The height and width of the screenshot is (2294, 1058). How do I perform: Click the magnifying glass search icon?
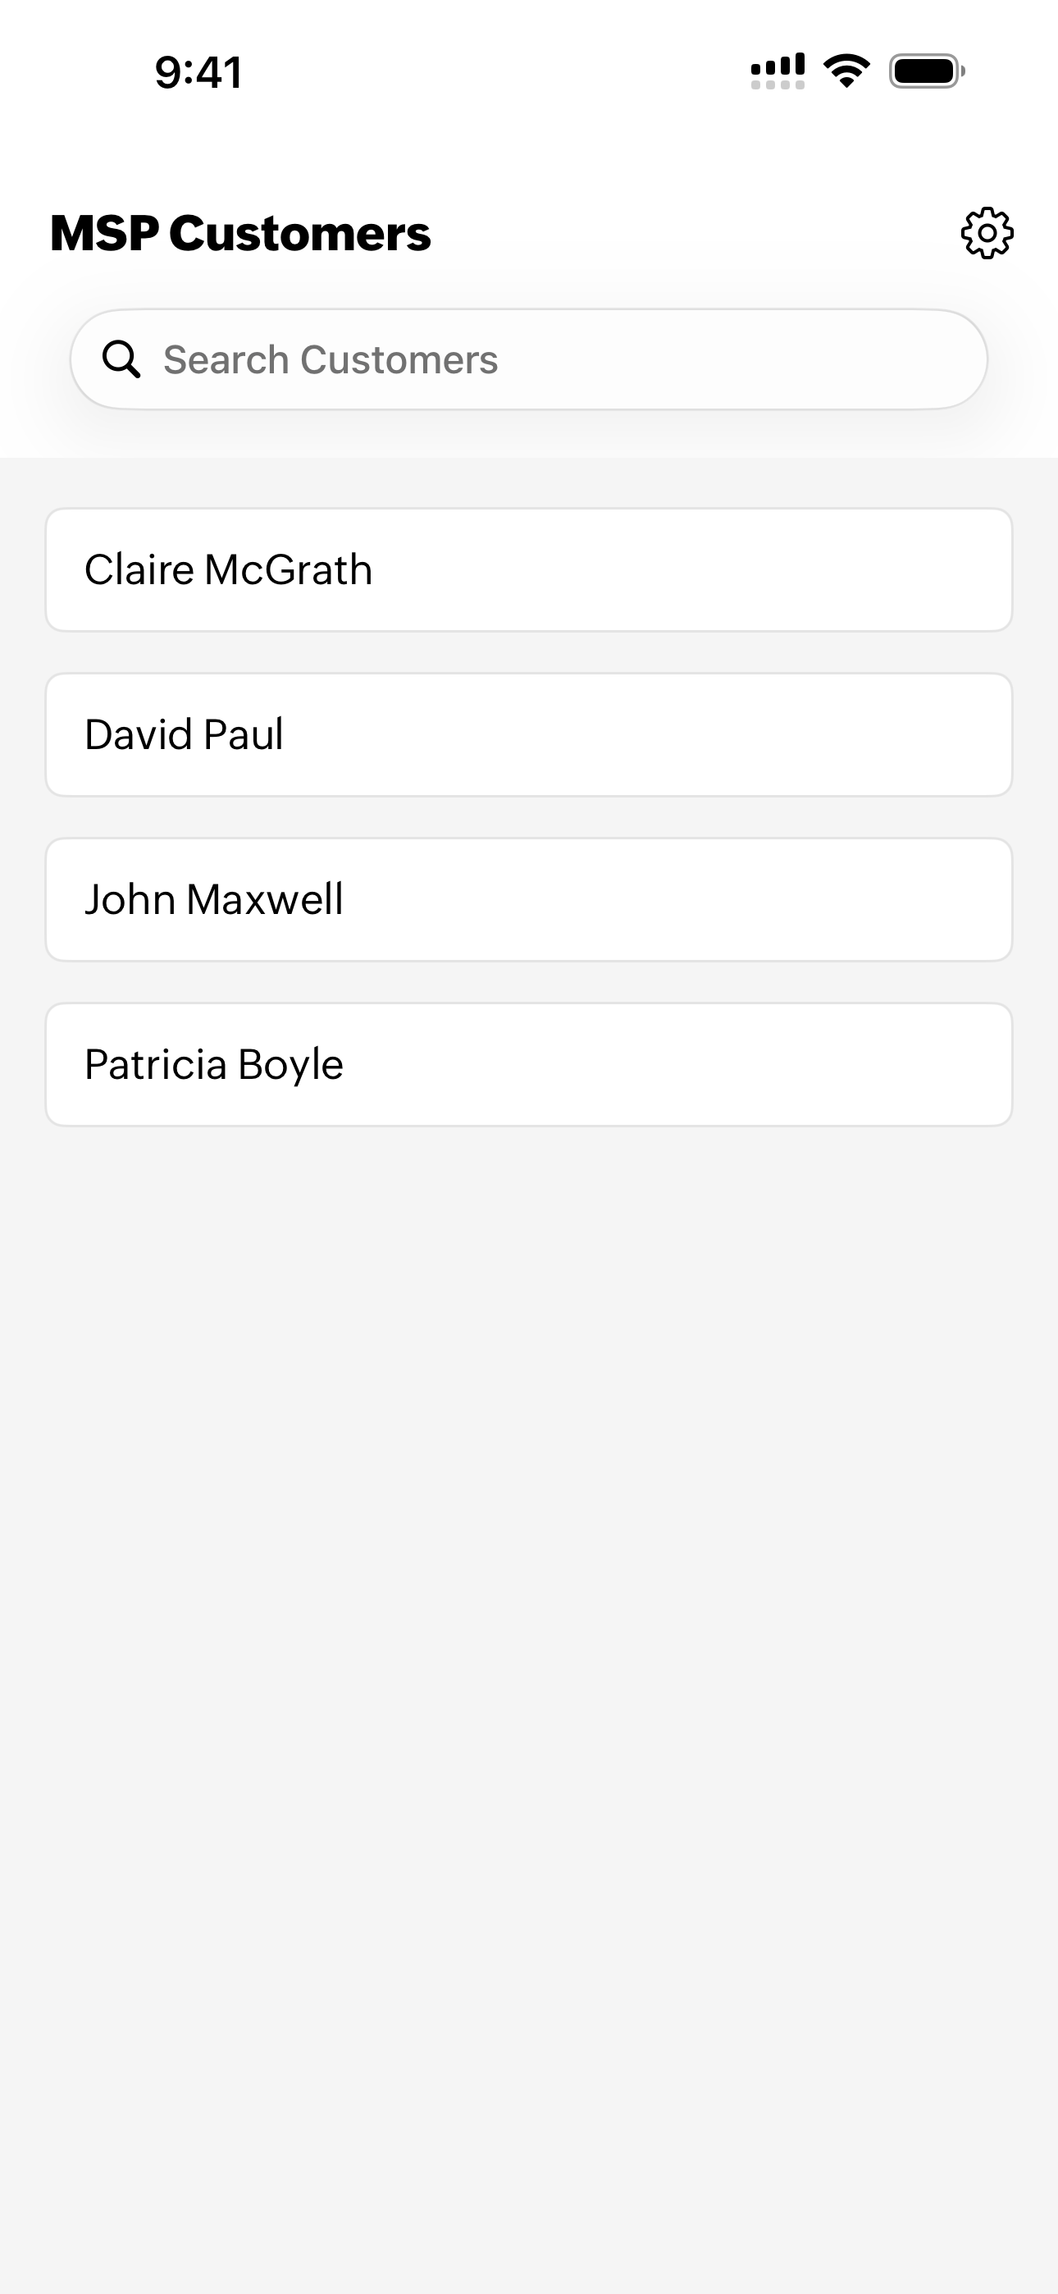[x=121, y=360]
